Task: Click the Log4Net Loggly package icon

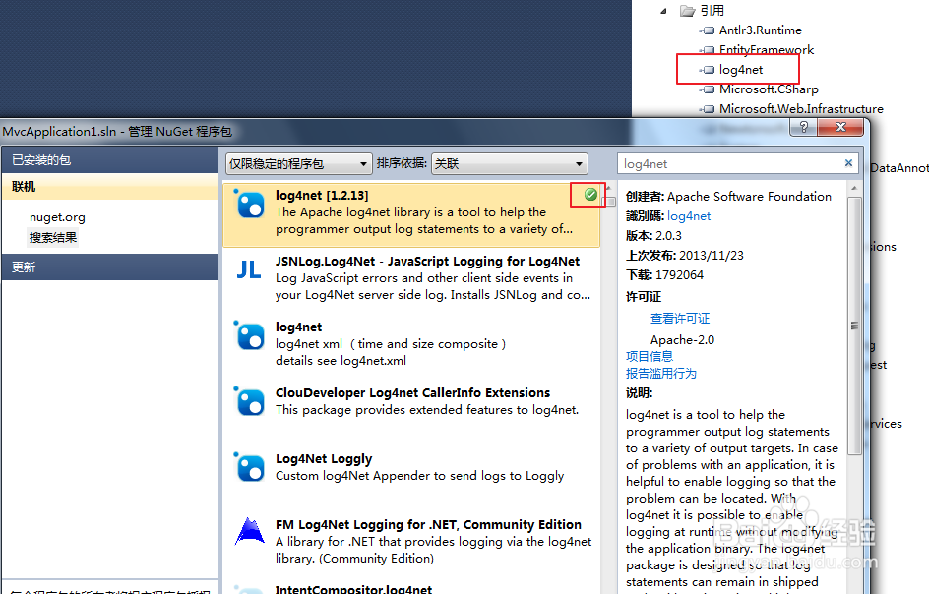Action: pos(249,467)
